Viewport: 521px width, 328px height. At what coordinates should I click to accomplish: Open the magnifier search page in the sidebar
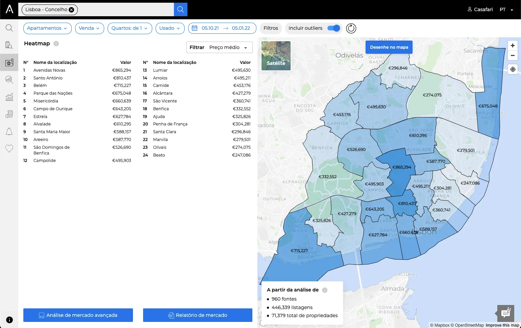point(9,28)
